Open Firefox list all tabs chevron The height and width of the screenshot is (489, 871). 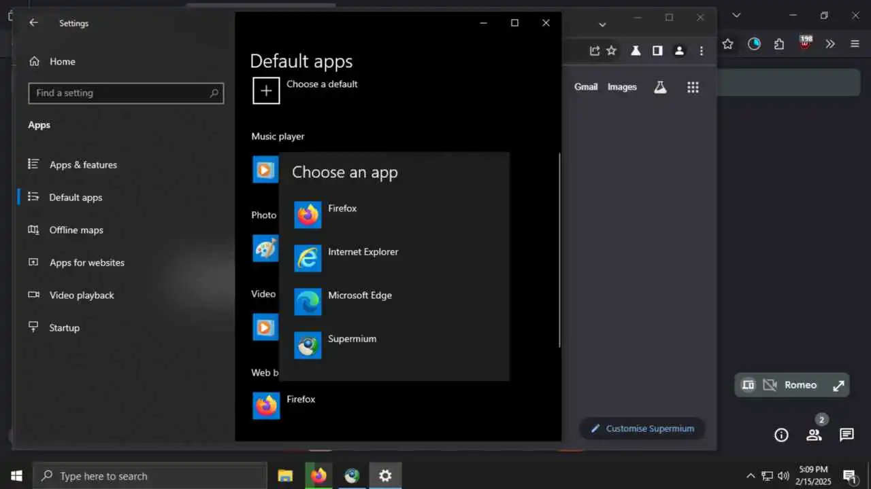(x=736, y=16)
